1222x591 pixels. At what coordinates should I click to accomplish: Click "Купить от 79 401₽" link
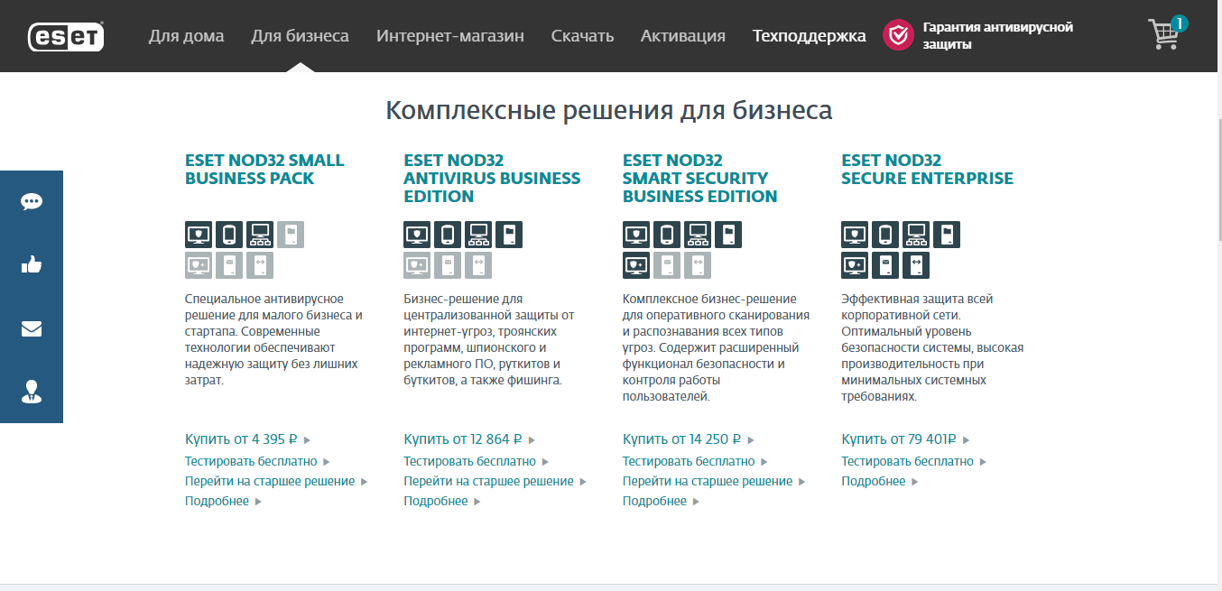point(899,439)
